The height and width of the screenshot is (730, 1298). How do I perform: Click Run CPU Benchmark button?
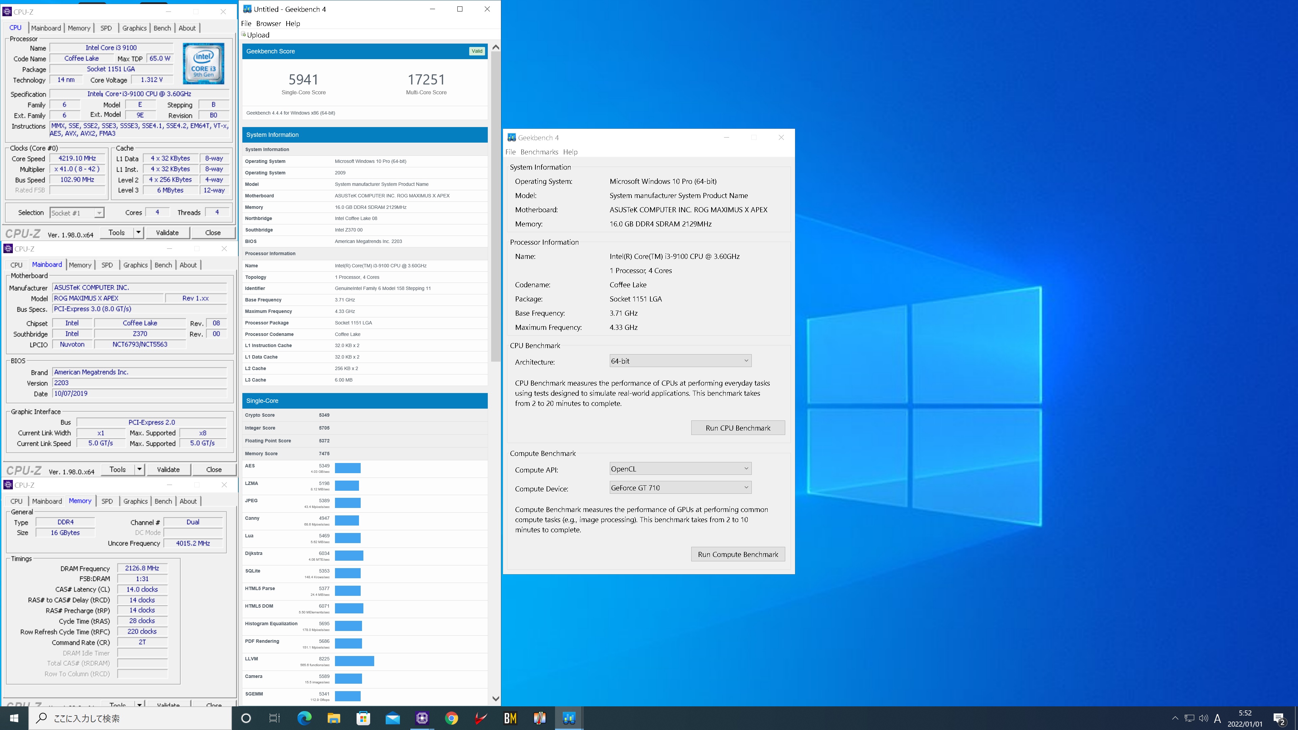tap(738, 428)
